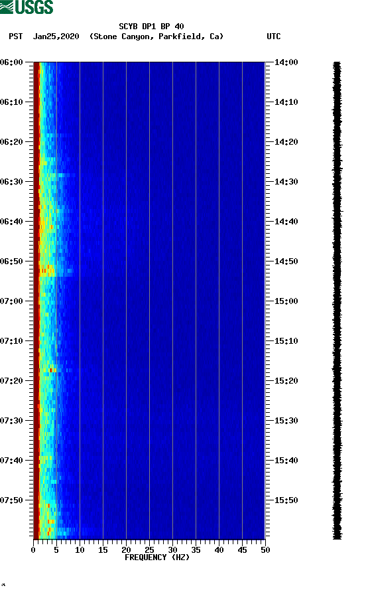Click the 'PST' time zone label
The image size is (366, 592).
[x=15, y=37]
